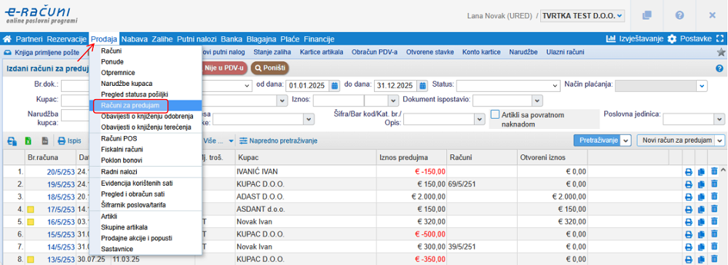Click the copy documents icon in list toolbar
Image resolution: width=728 pixels, height=265 pixels.
click(12, 141)
